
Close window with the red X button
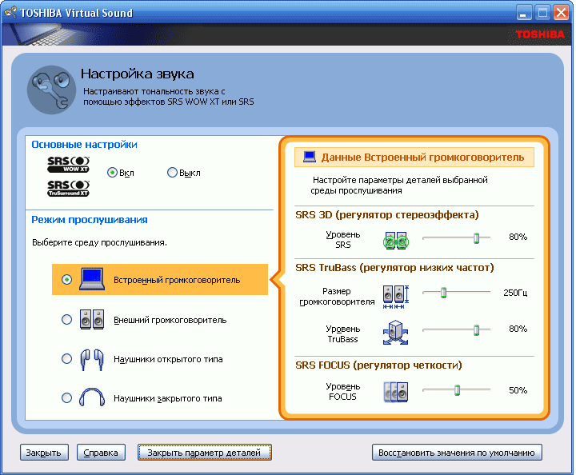point(562,13)
